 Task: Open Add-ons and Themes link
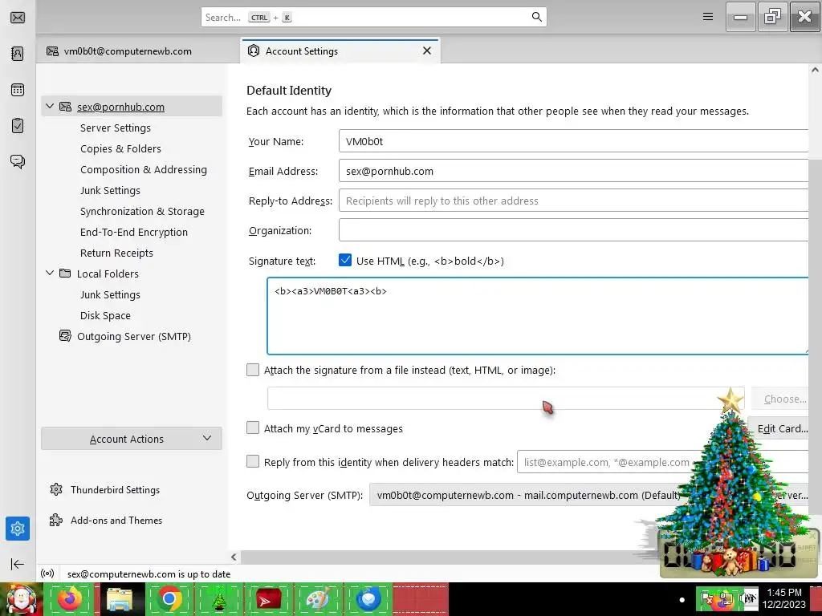116,520
